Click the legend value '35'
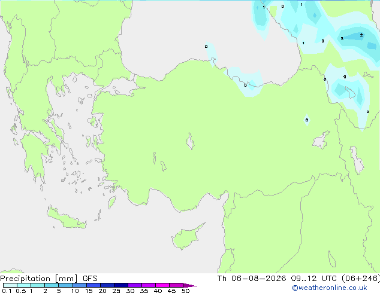 [144, 291]
